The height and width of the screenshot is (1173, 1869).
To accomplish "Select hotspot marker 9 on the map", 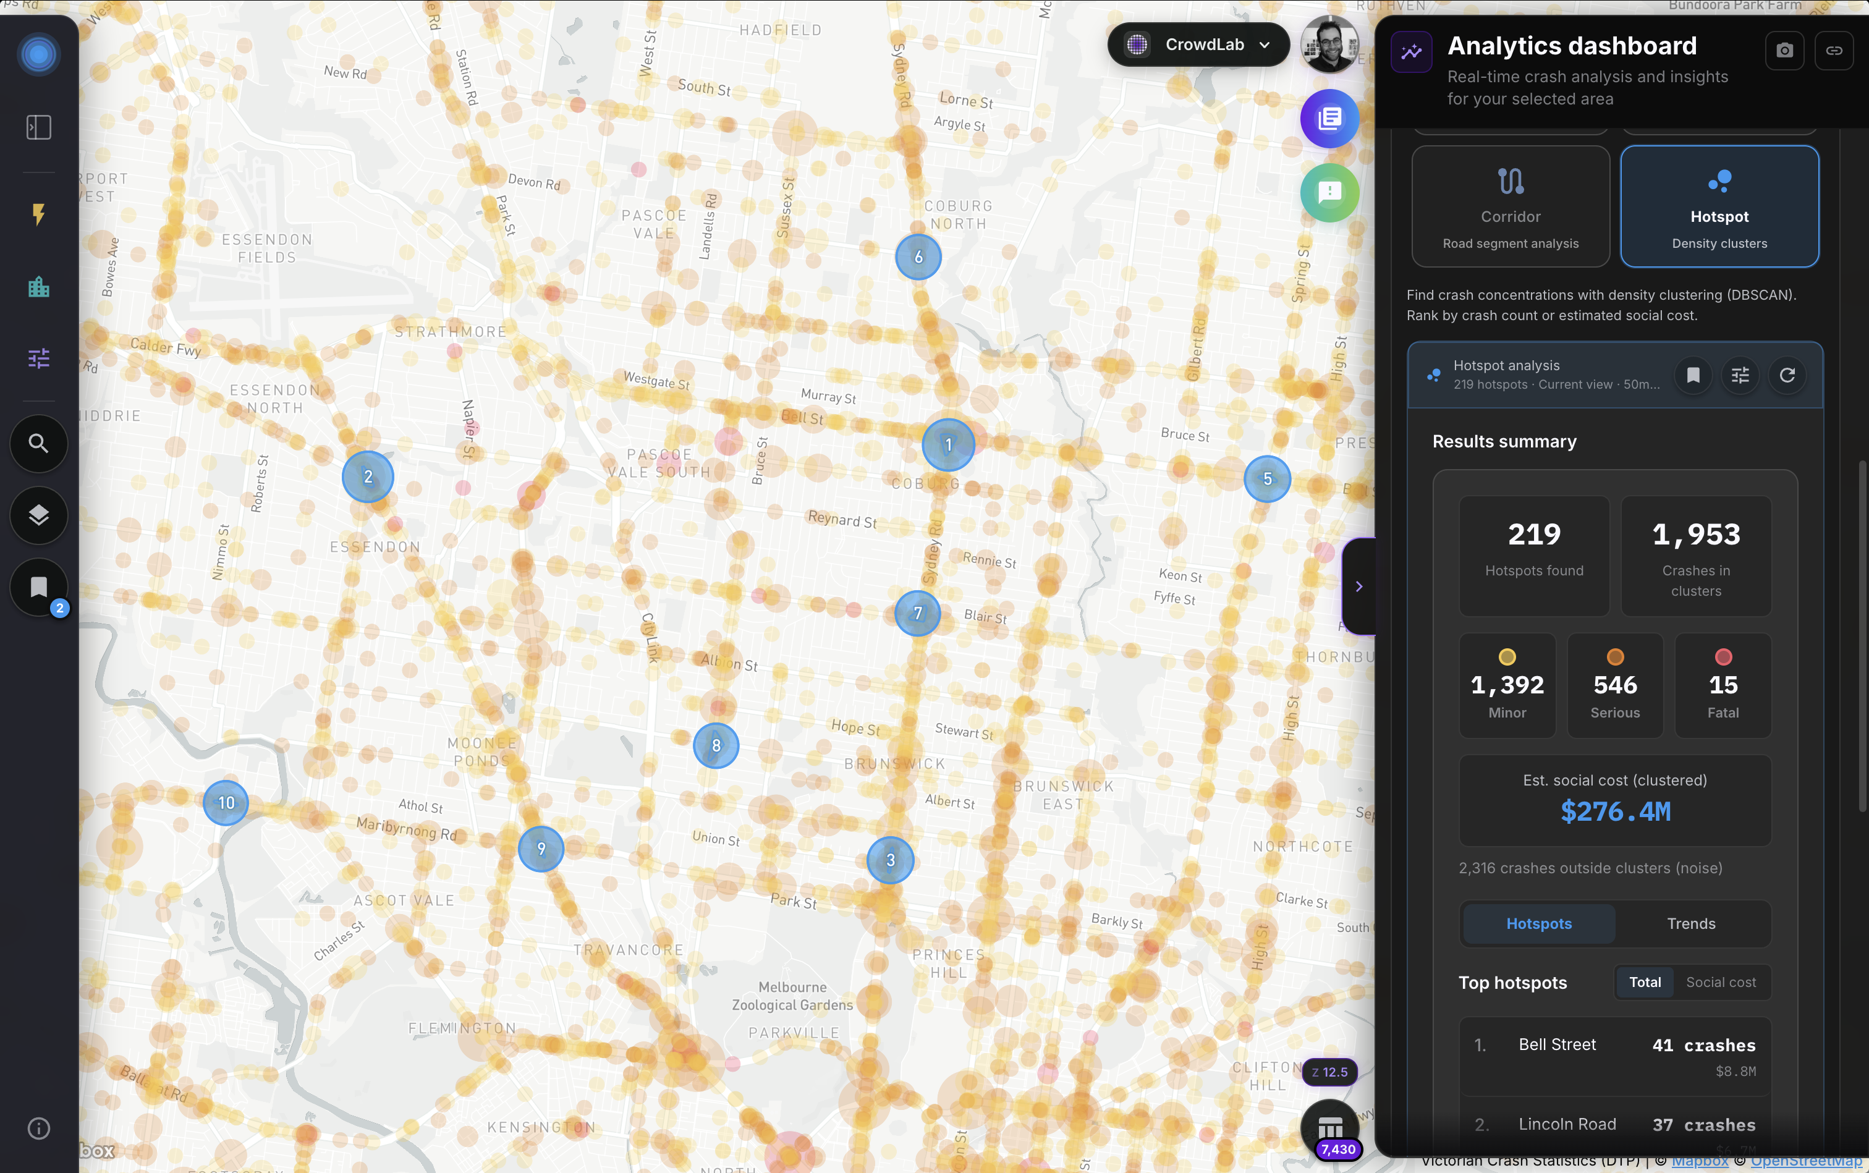I will coord(541,849).
